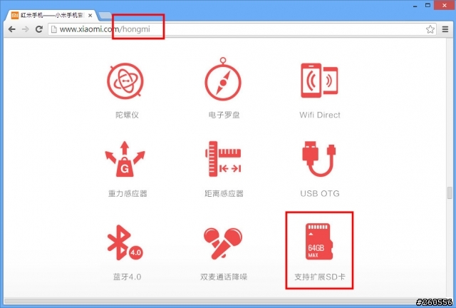The width and height of the screenshot is (456, 308).
Task: Click the 距离感应器 label
Action: pos(224,194)
